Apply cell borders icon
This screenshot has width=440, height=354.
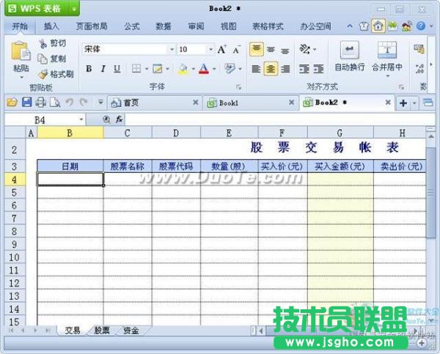(136, 68)
